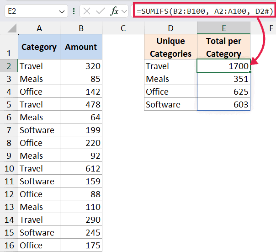Screen dimensions: 276x252
Task: Select the amount cell 199
Action: point(81,130)
